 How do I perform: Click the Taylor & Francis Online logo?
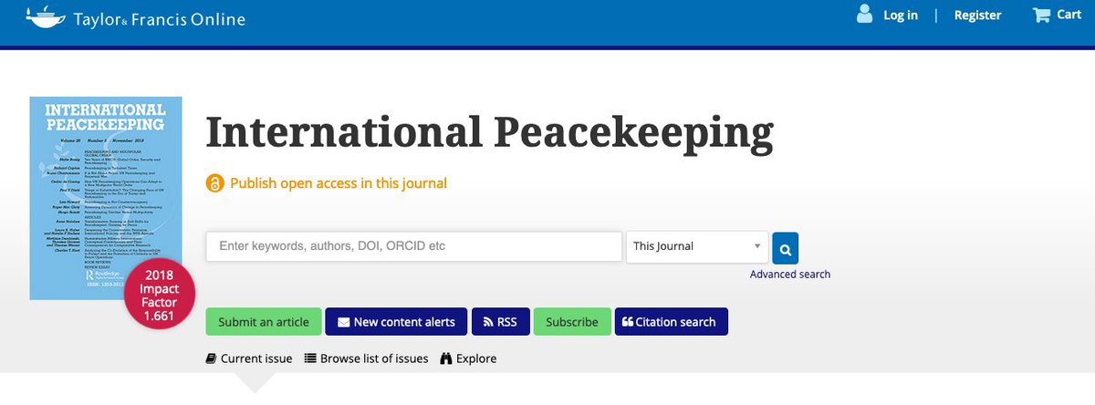(x=135, y=17)
